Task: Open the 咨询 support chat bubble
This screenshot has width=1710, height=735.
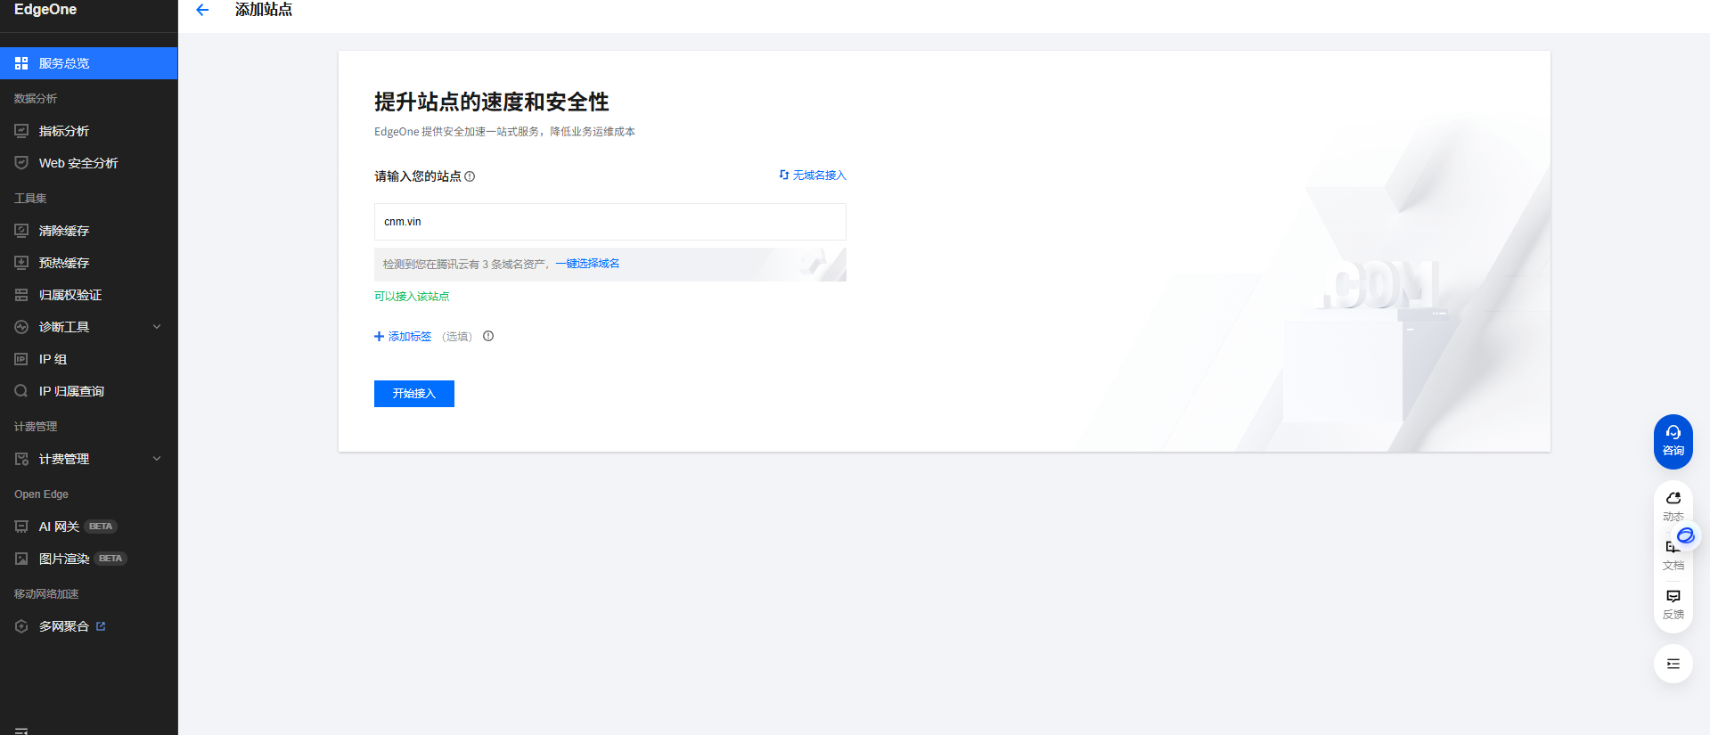Action: (1673, 440)
